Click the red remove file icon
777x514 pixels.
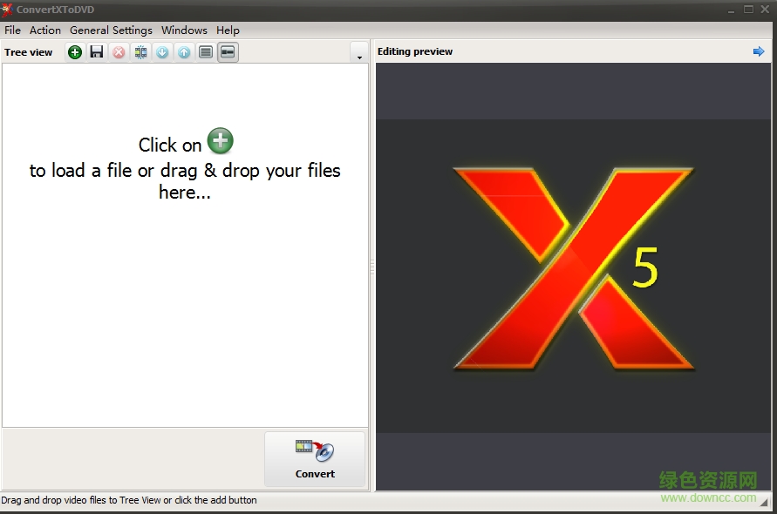(x=119, y=51)
